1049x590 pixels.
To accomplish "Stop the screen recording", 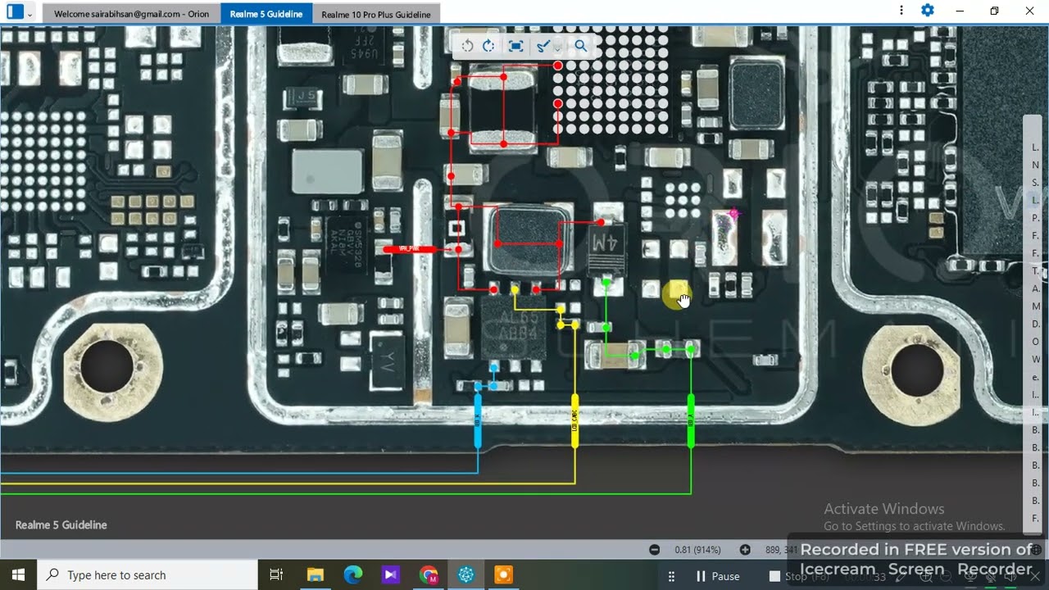I will tap(799, 576).
